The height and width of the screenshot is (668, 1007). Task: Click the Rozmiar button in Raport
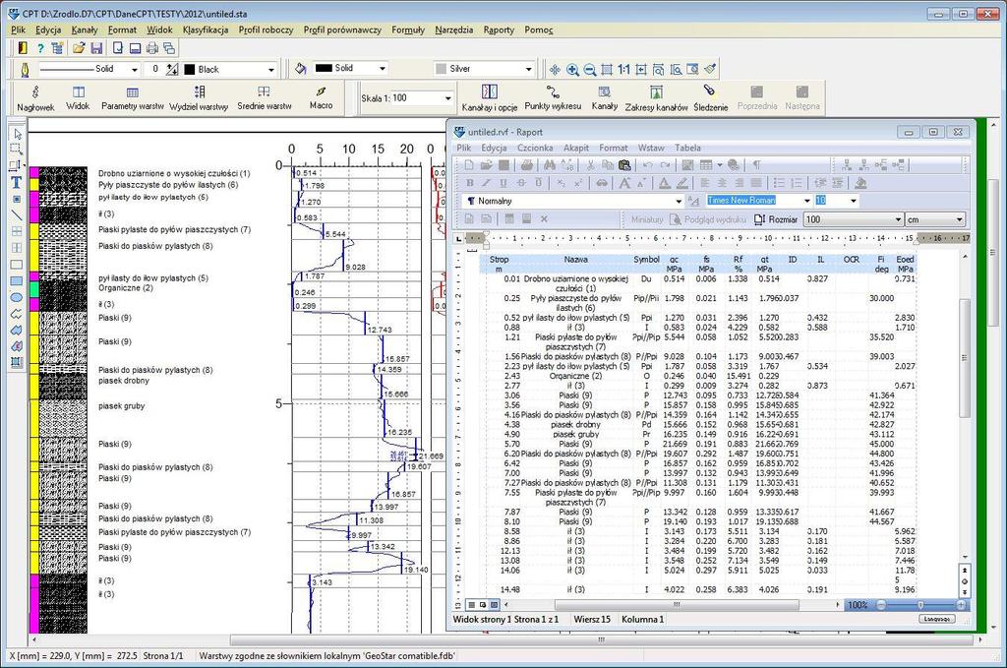777,219
